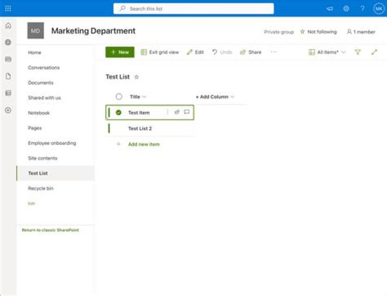
Task: Click the share icon on Test Item row
Action: pyautogui.click(x=177, y=112)
